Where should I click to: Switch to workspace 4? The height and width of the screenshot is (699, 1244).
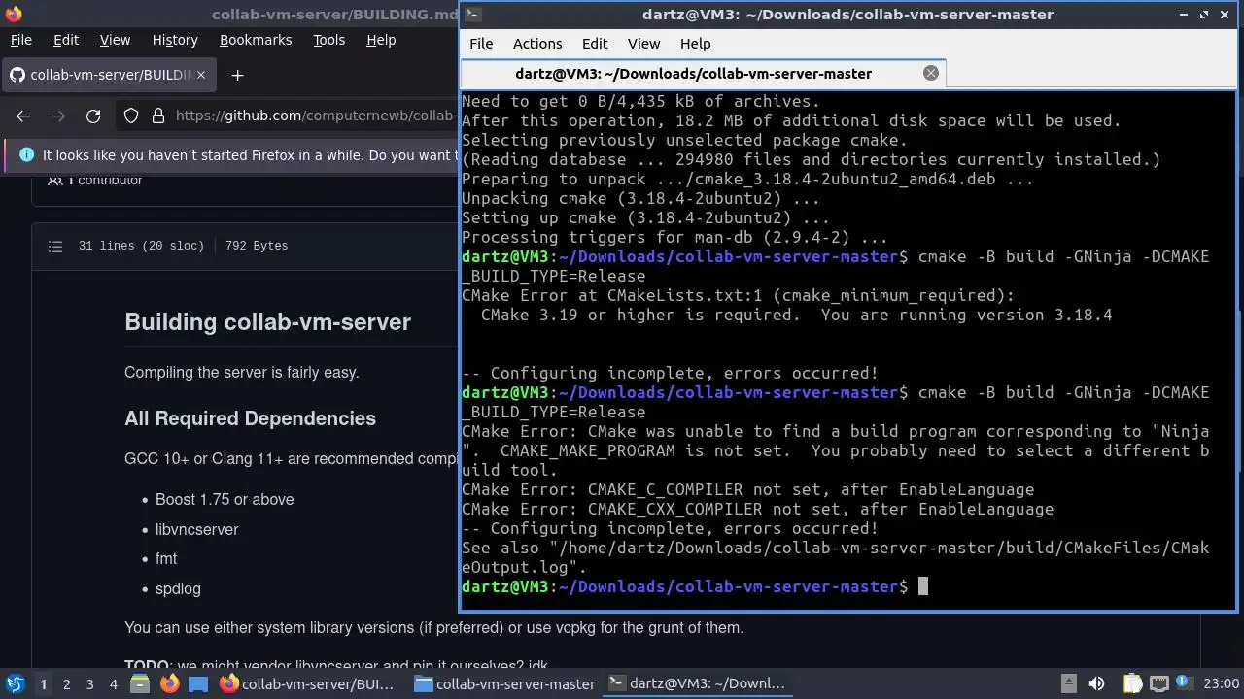[x=114, y=684]
